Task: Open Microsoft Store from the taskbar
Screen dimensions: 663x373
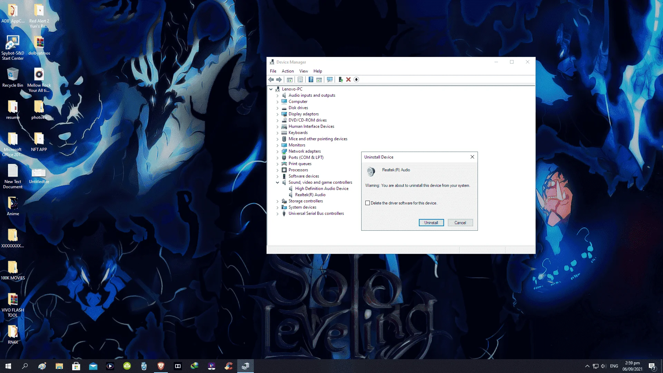Action: [x=76, y=366]
